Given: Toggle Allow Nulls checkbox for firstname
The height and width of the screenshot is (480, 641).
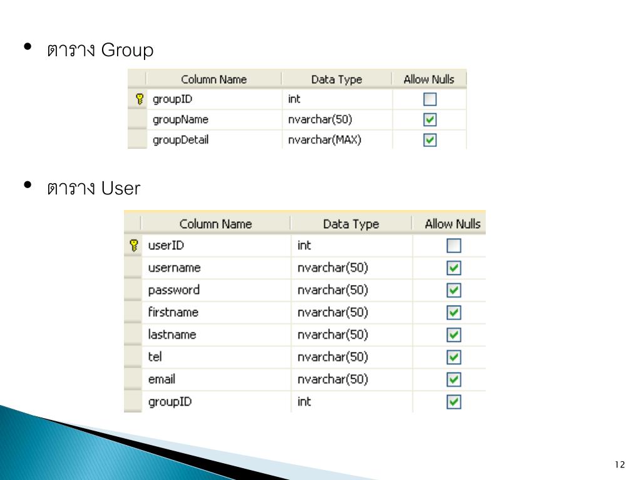Looking at the screenshot, I should 454,312.
